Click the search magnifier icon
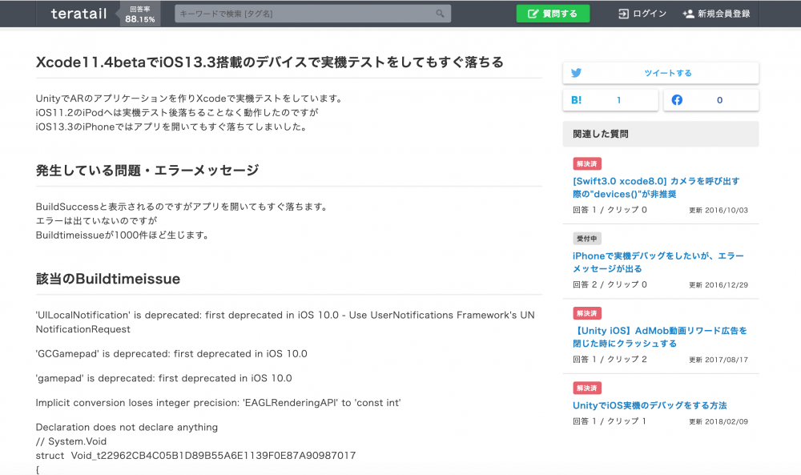This screenshot has height=475, width=801. point(440,14)
